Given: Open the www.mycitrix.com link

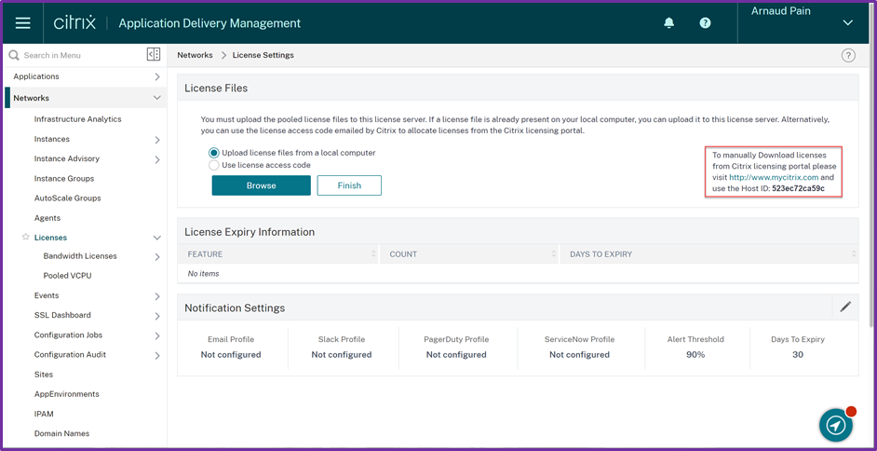Looking at the screenshot, I should [x=774, y=177].
